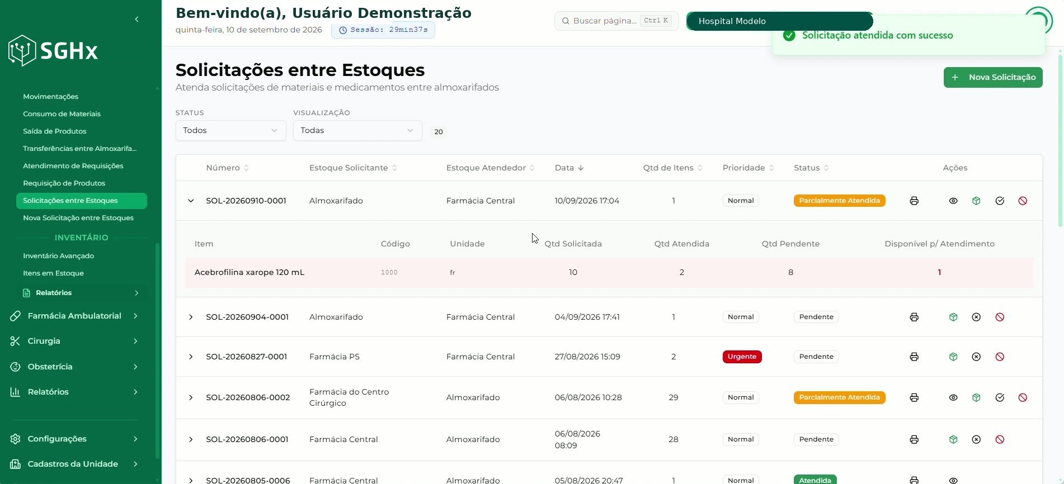Open the Status filter dropdown
The width and height of the screenshot is (1064, 484).
[x=230, y=130]
